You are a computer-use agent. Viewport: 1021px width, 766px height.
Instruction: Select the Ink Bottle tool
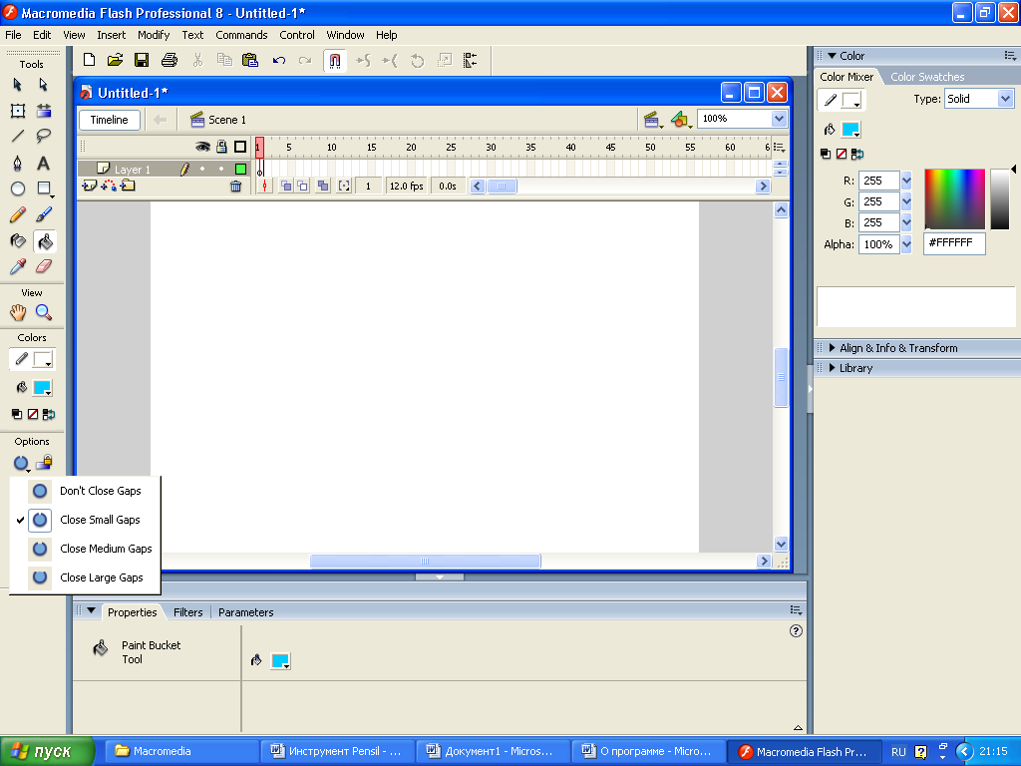18,241
